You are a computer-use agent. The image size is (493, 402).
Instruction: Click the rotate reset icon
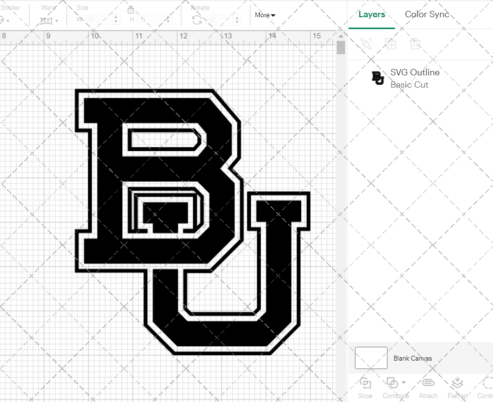(x=196, y=19)
